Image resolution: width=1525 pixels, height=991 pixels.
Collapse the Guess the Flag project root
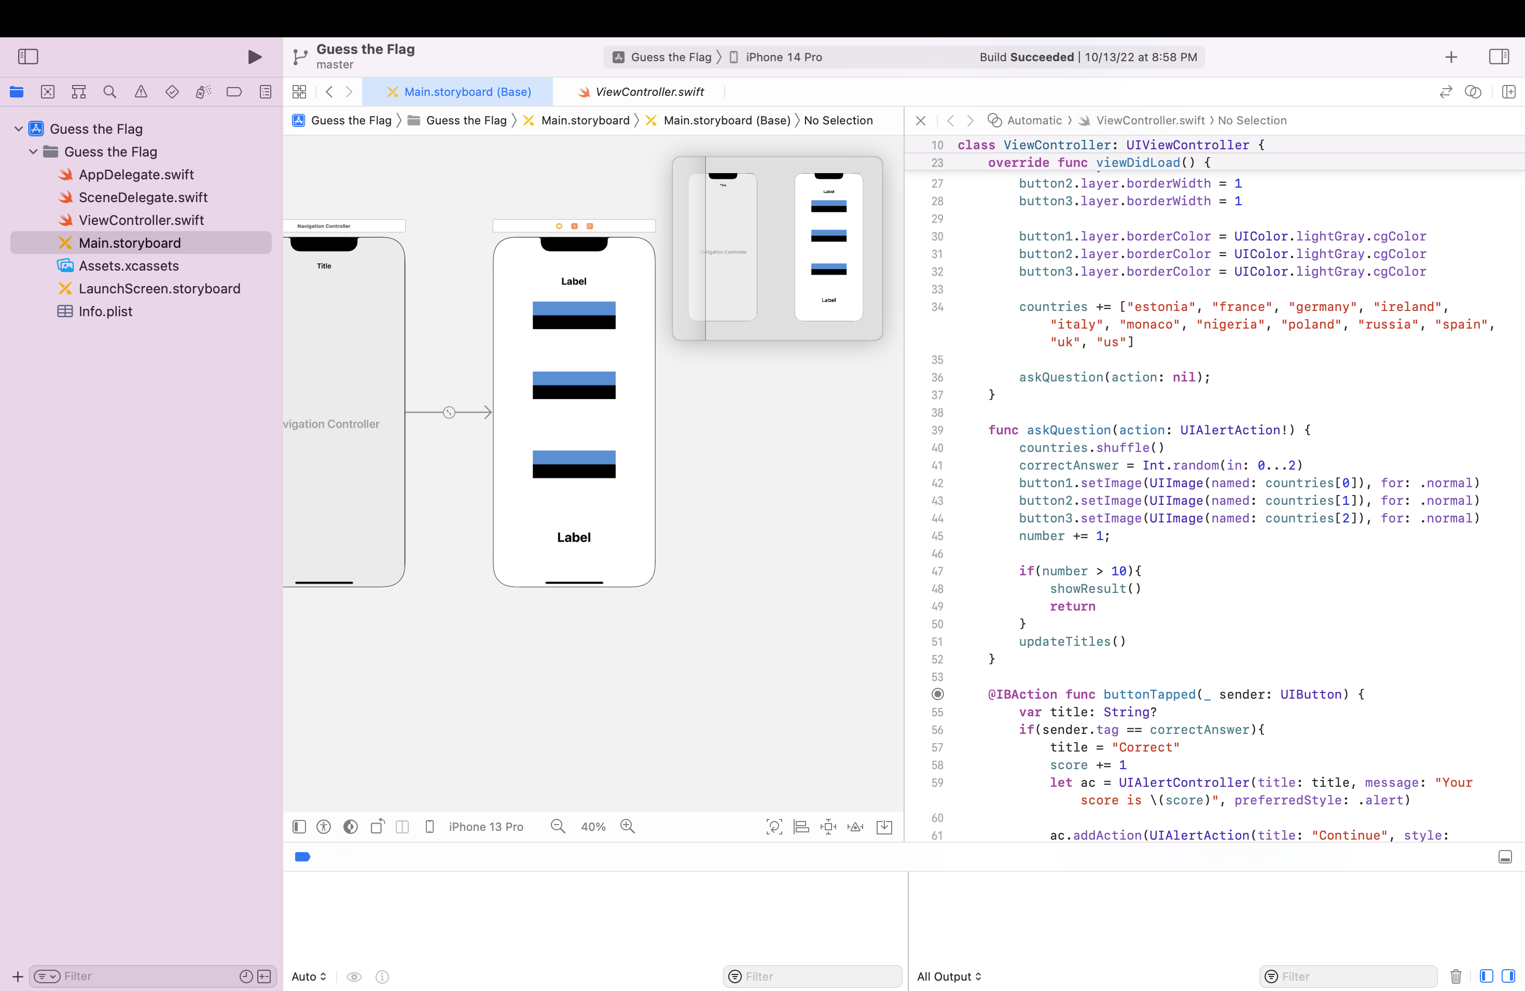pyautogui.click(x=19, y=129)
